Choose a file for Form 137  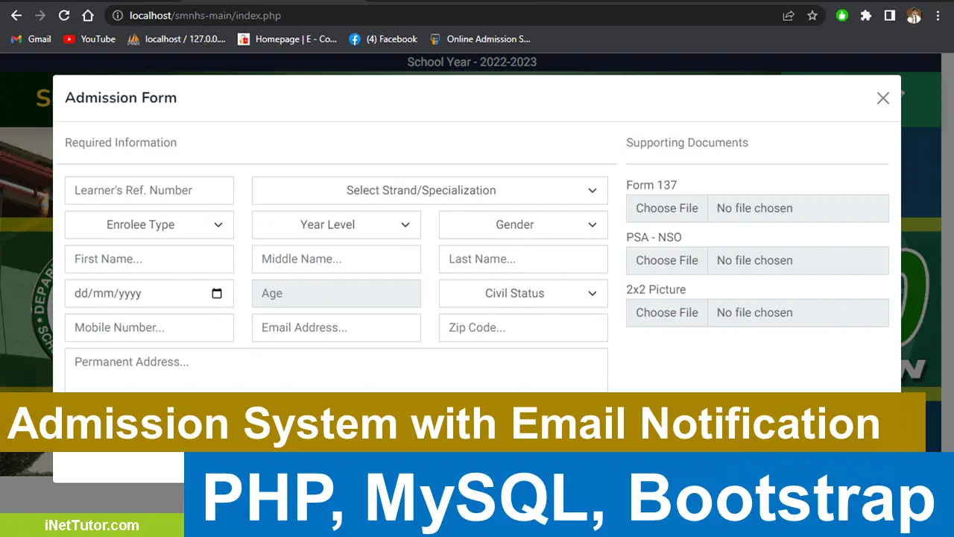click(x=666, y=208)
